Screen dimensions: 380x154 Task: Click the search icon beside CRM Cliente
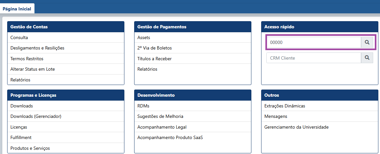(x=367, y=58)
